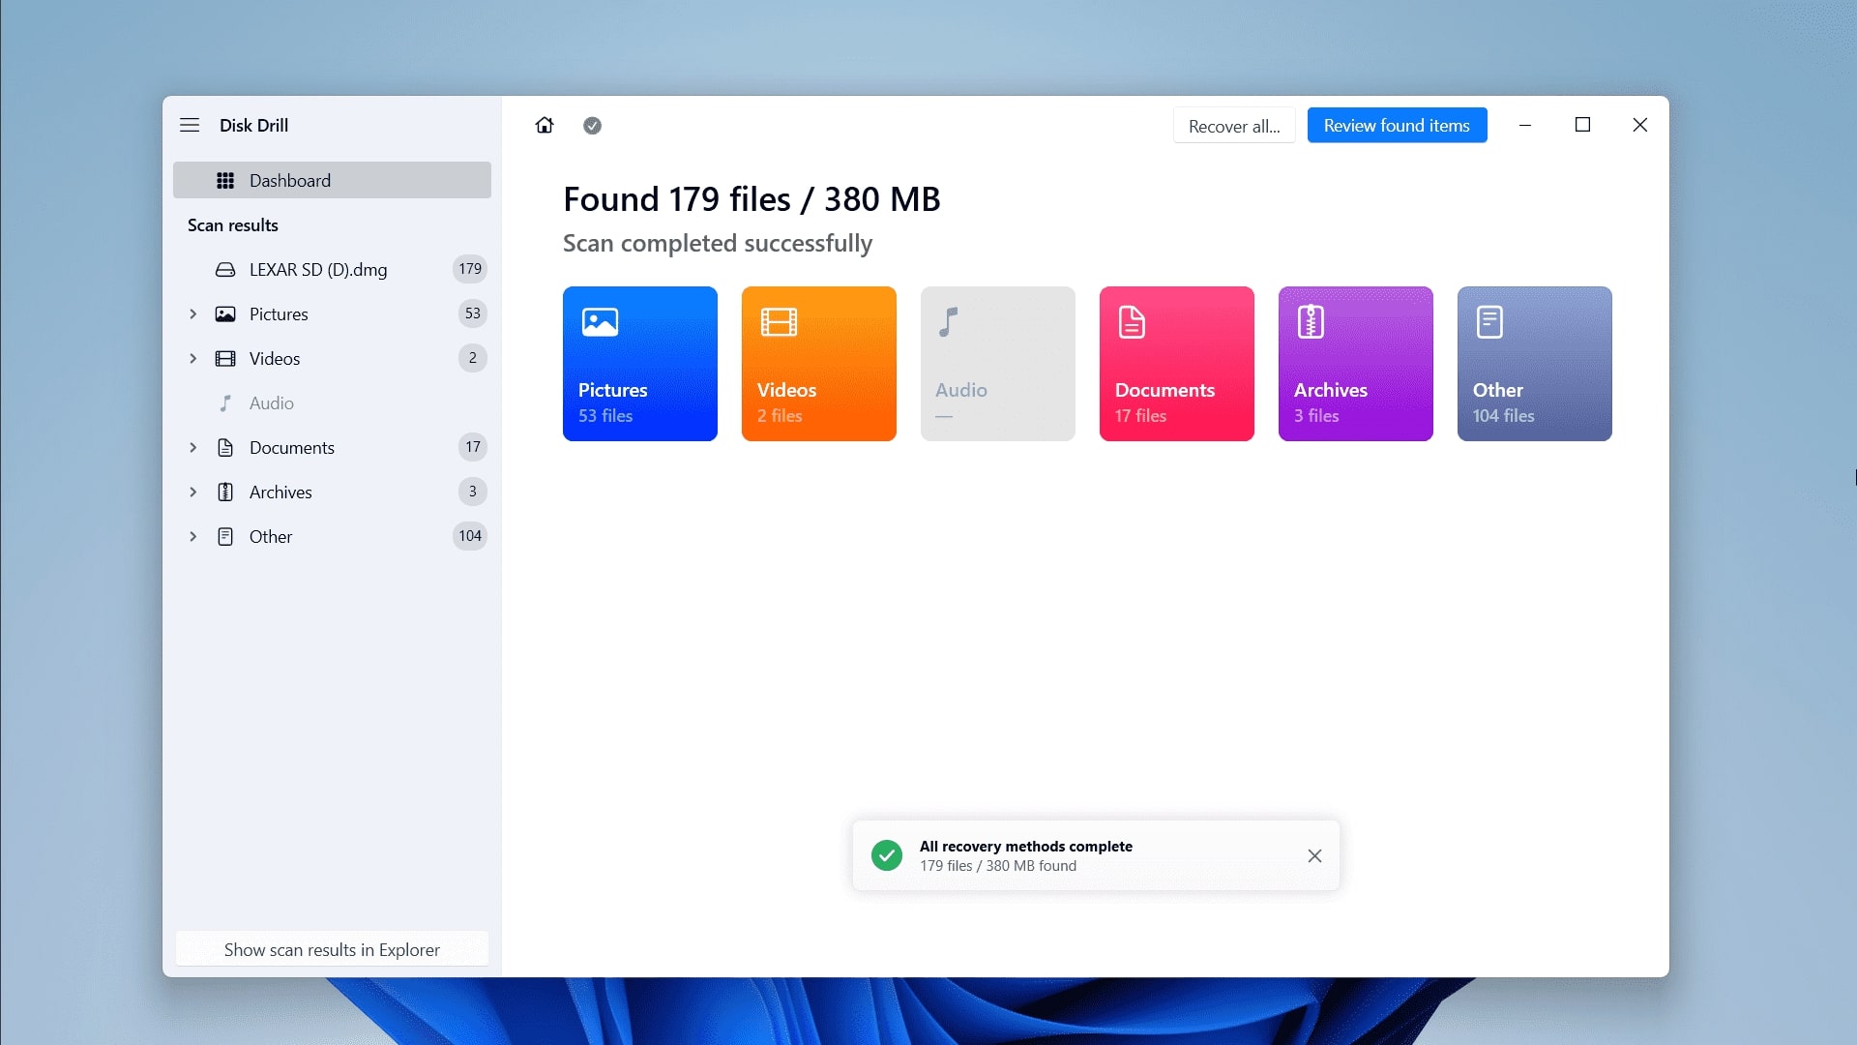Click the Scan results heading
Image resolution: width=1857 pixels, height=1045 pixels.
point(233,225)
